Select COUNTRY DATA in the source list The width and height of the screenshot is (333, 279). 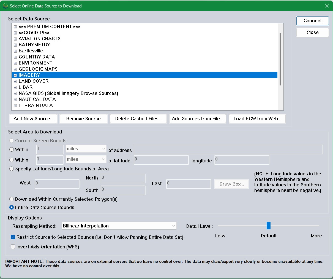37,57
